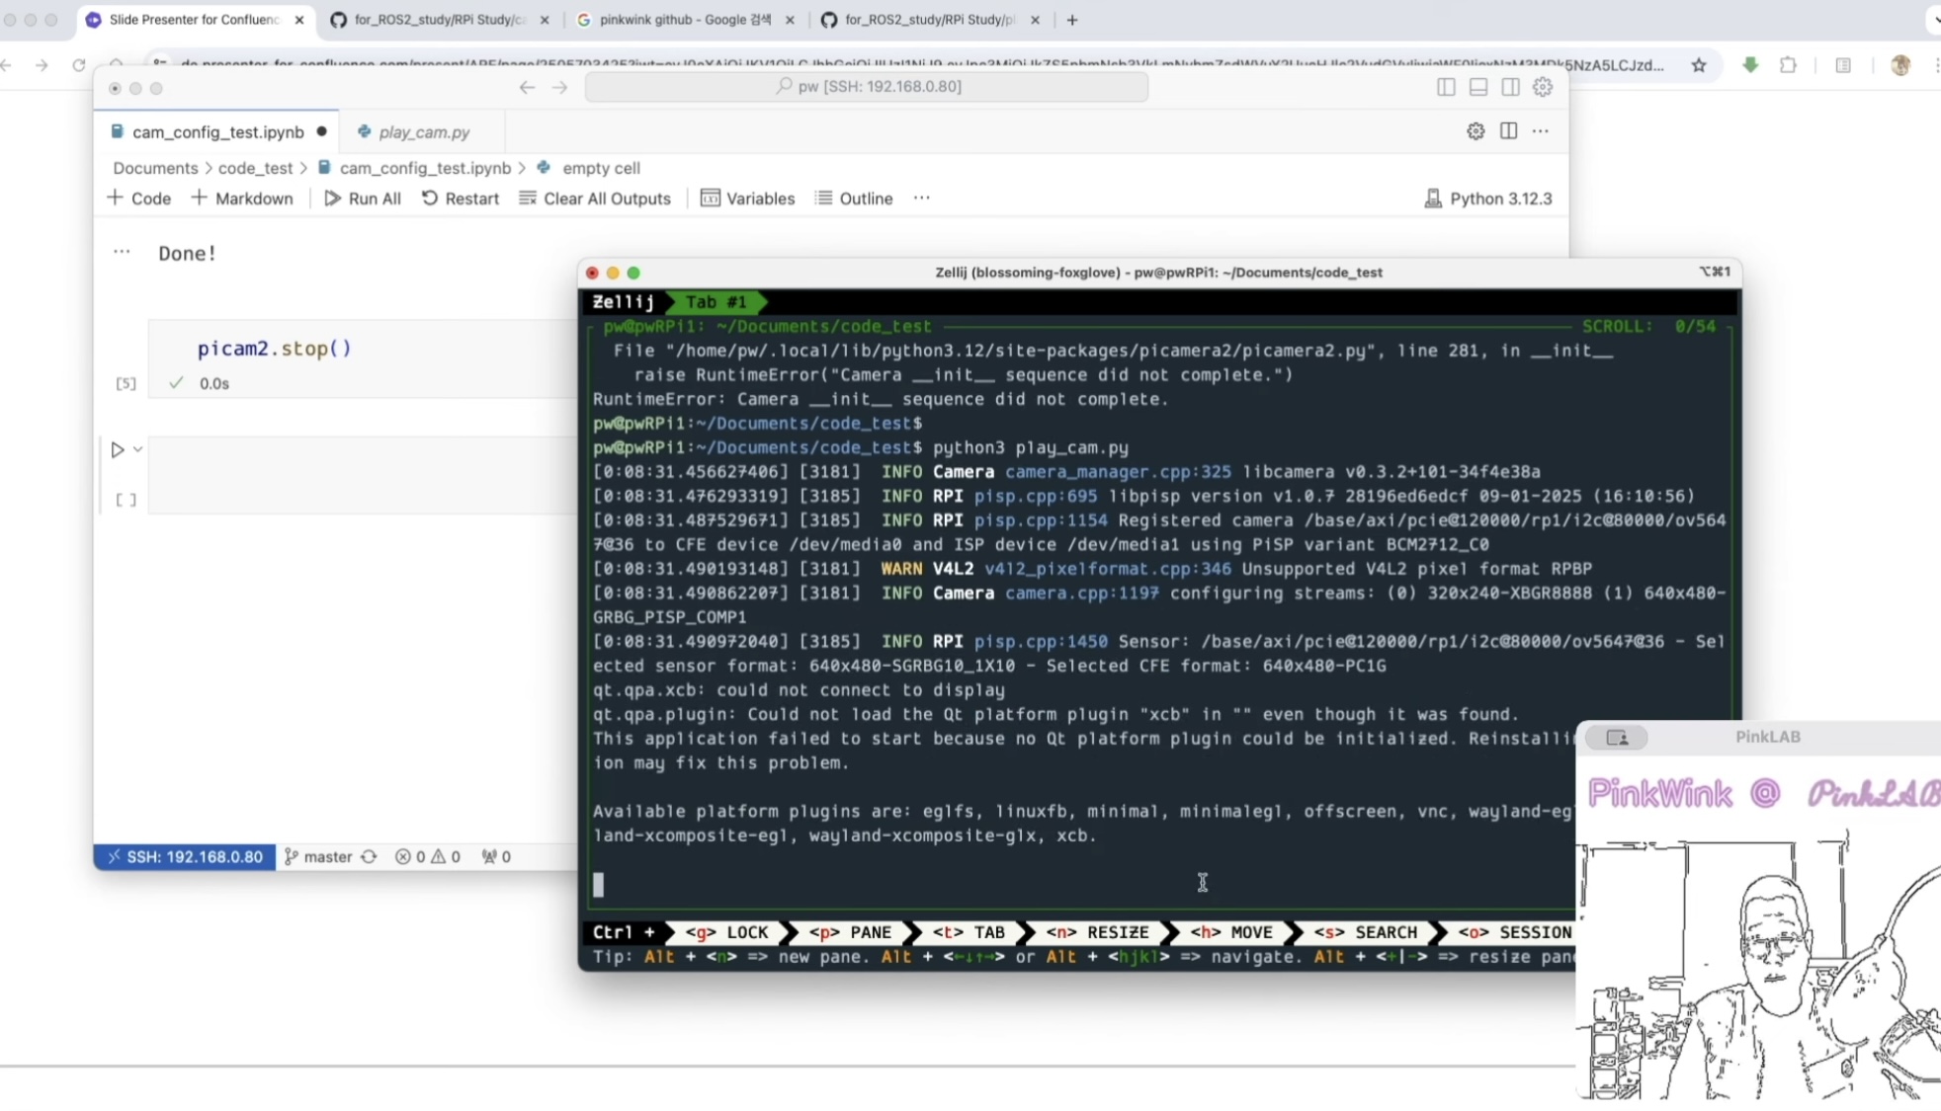Open editor more actions ellipsis

[x=1540, y=131]
